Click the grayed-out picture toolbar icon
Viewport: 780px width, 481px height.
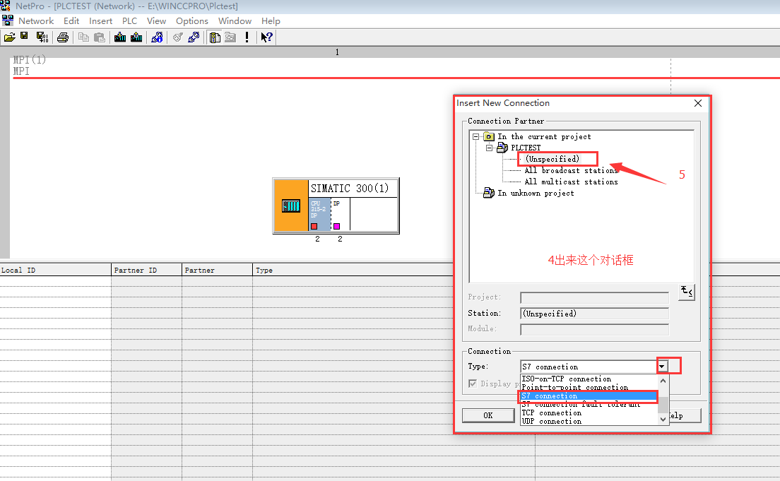pos(230,37)
